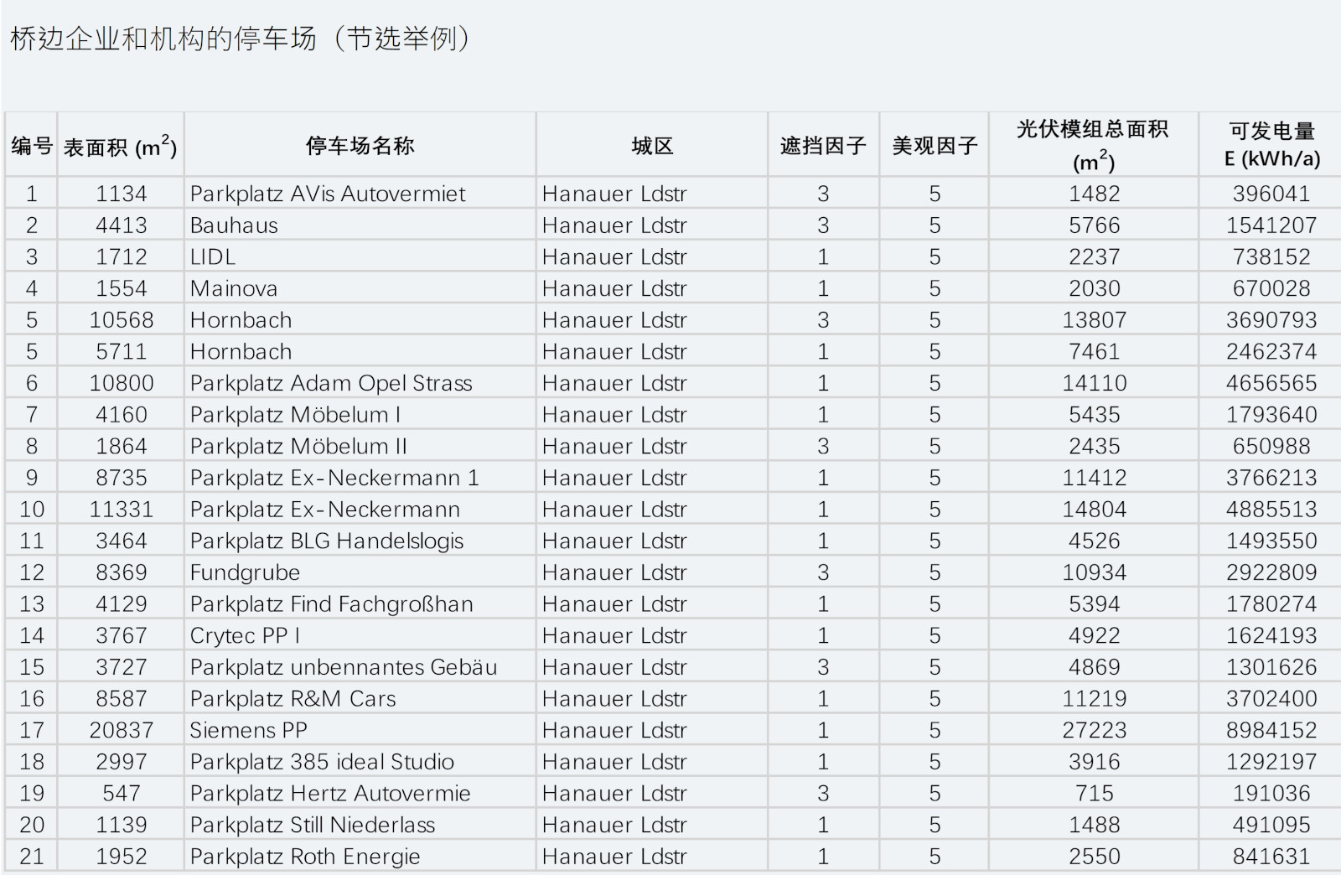
Task: Click PV module area value 715
Action: tap(1095, 794)
